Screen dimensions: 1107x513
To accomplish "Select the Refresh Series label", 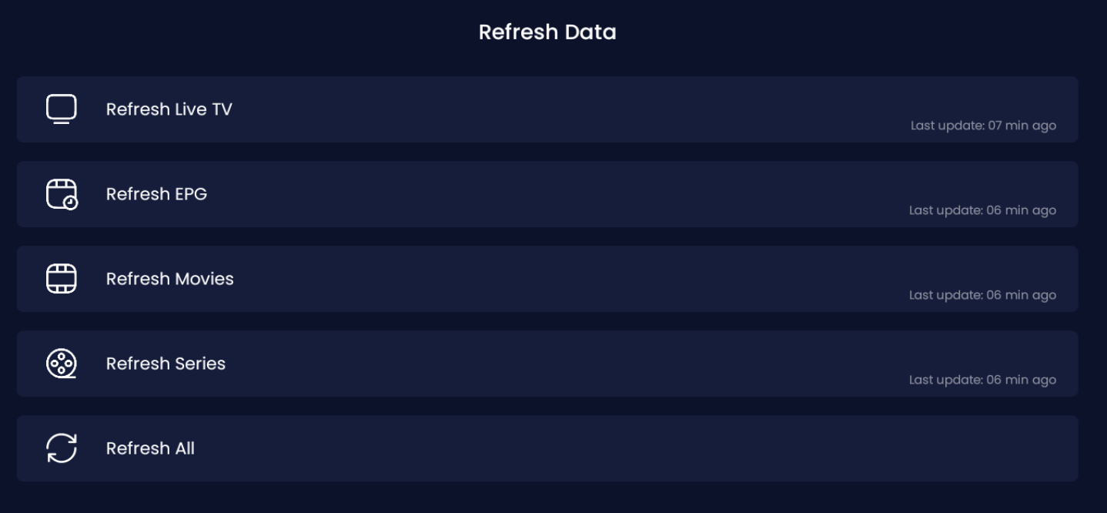I will click(x=166, y=364).
